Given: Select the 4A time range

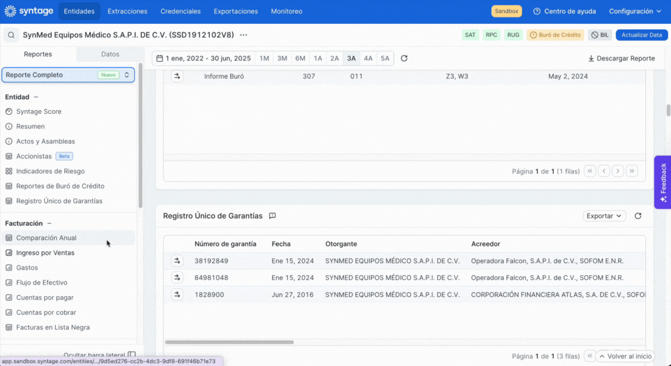Looking at the screenshot, I should (368, 58).
